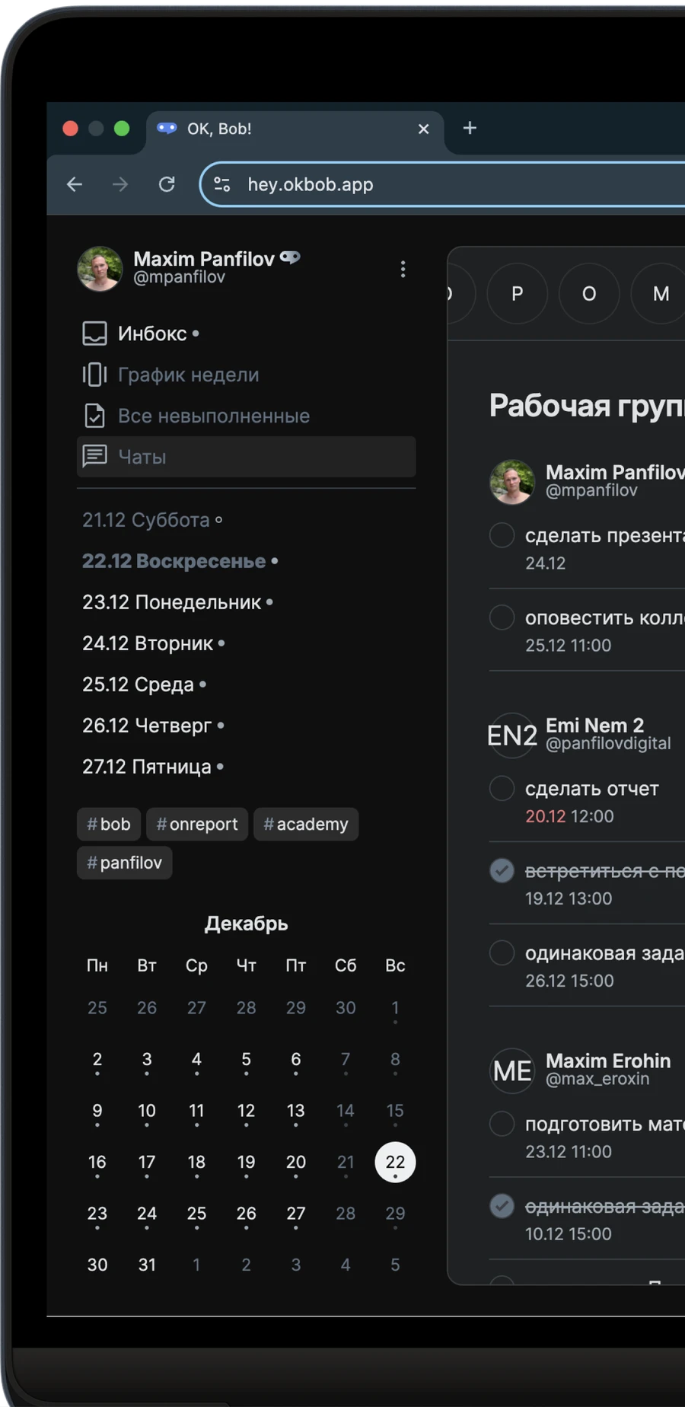Screen dimensions: 685x1407
Task: Open the Inbox icon in sidebar
Action: point(94,333)
